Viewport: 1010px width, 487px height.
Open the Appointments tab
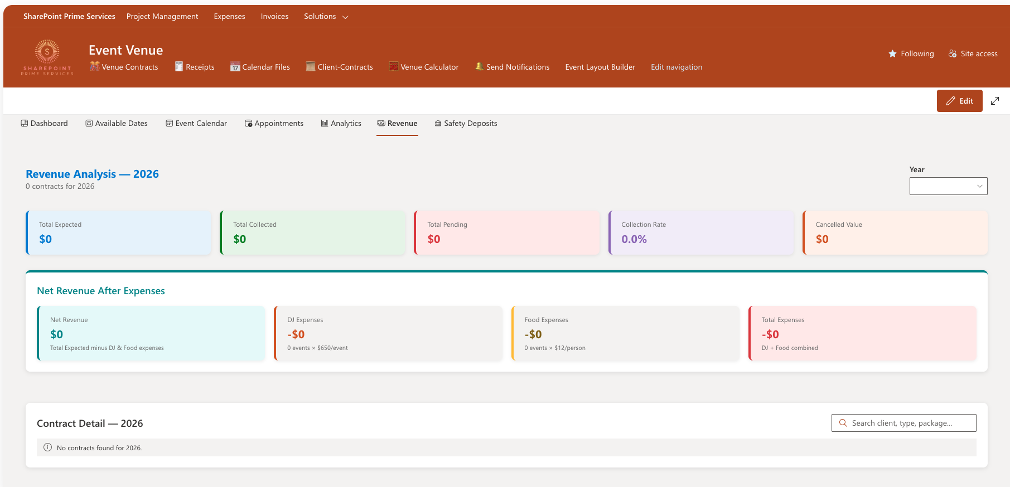tap(274, 123)
